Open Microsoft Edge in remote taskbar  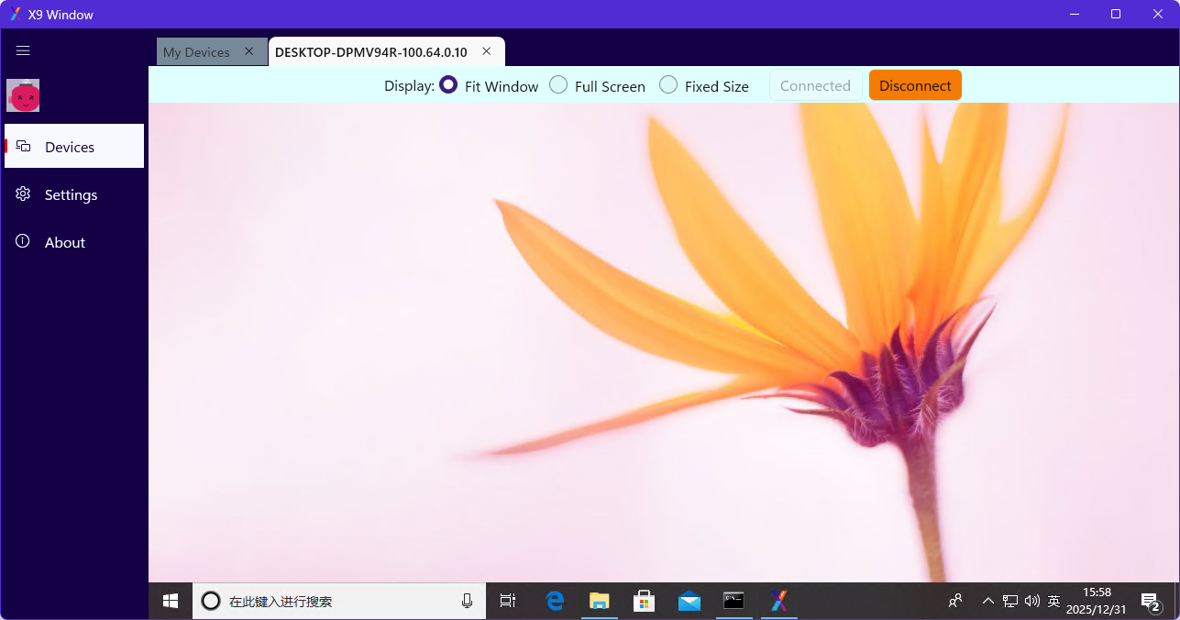click(555, 601)
